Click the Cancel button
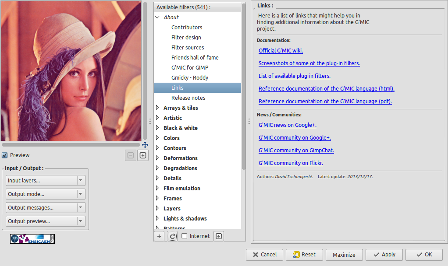This screenshot has height=266, width=448. [265, 255]
